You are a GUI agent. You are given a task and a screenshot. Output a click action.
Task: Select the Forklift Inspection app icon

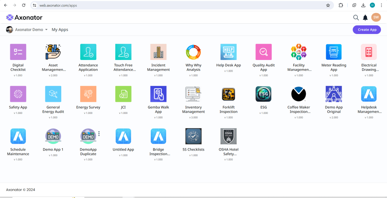click(228, 94)
